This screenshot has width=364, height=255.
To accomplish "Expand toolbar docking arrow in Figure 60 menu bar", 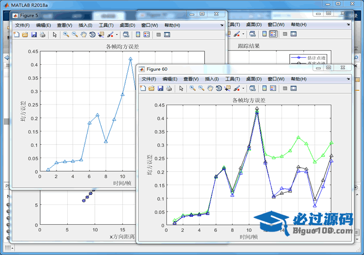I will (349, 79).
